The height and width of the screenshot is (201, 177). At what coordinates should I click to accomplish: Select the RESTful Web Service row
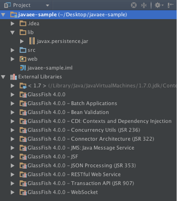click(x=88, y=175)
